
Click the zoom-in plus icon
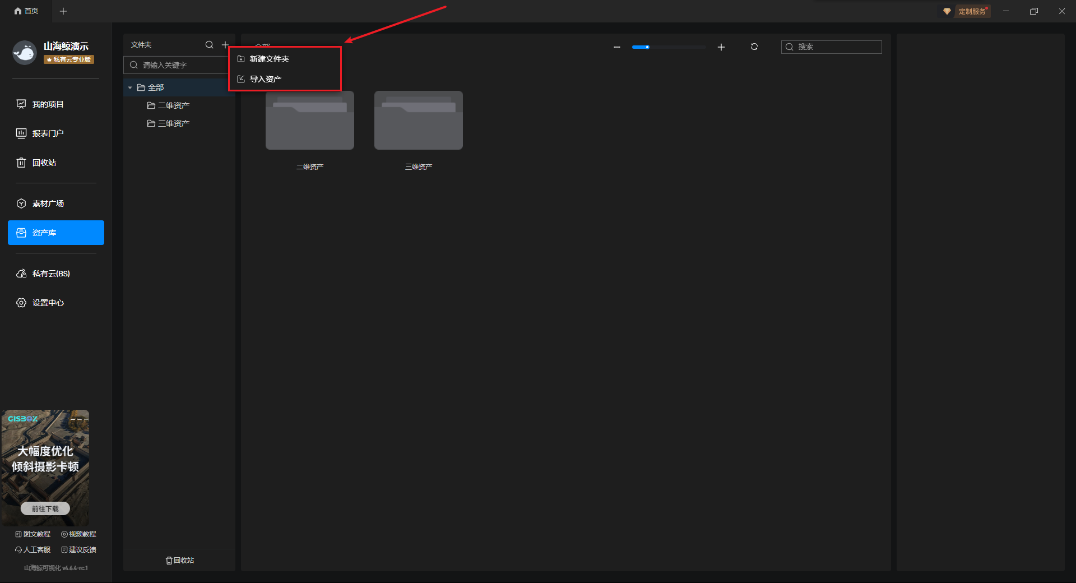pyautogui.click(x=721, y=47)
